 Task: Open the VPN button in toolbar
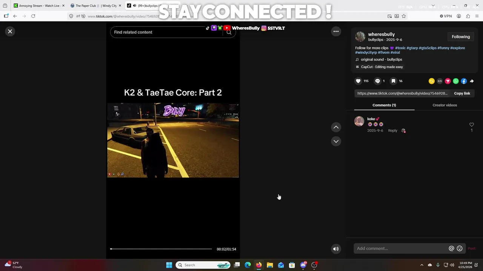446,16
